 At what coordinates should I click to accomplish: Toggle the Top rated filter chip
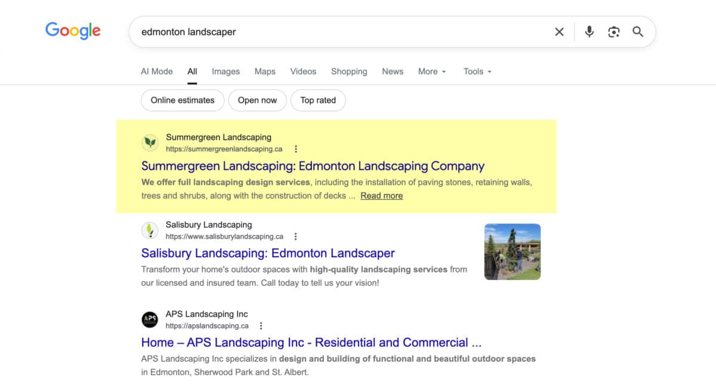(x=318, y=100)
